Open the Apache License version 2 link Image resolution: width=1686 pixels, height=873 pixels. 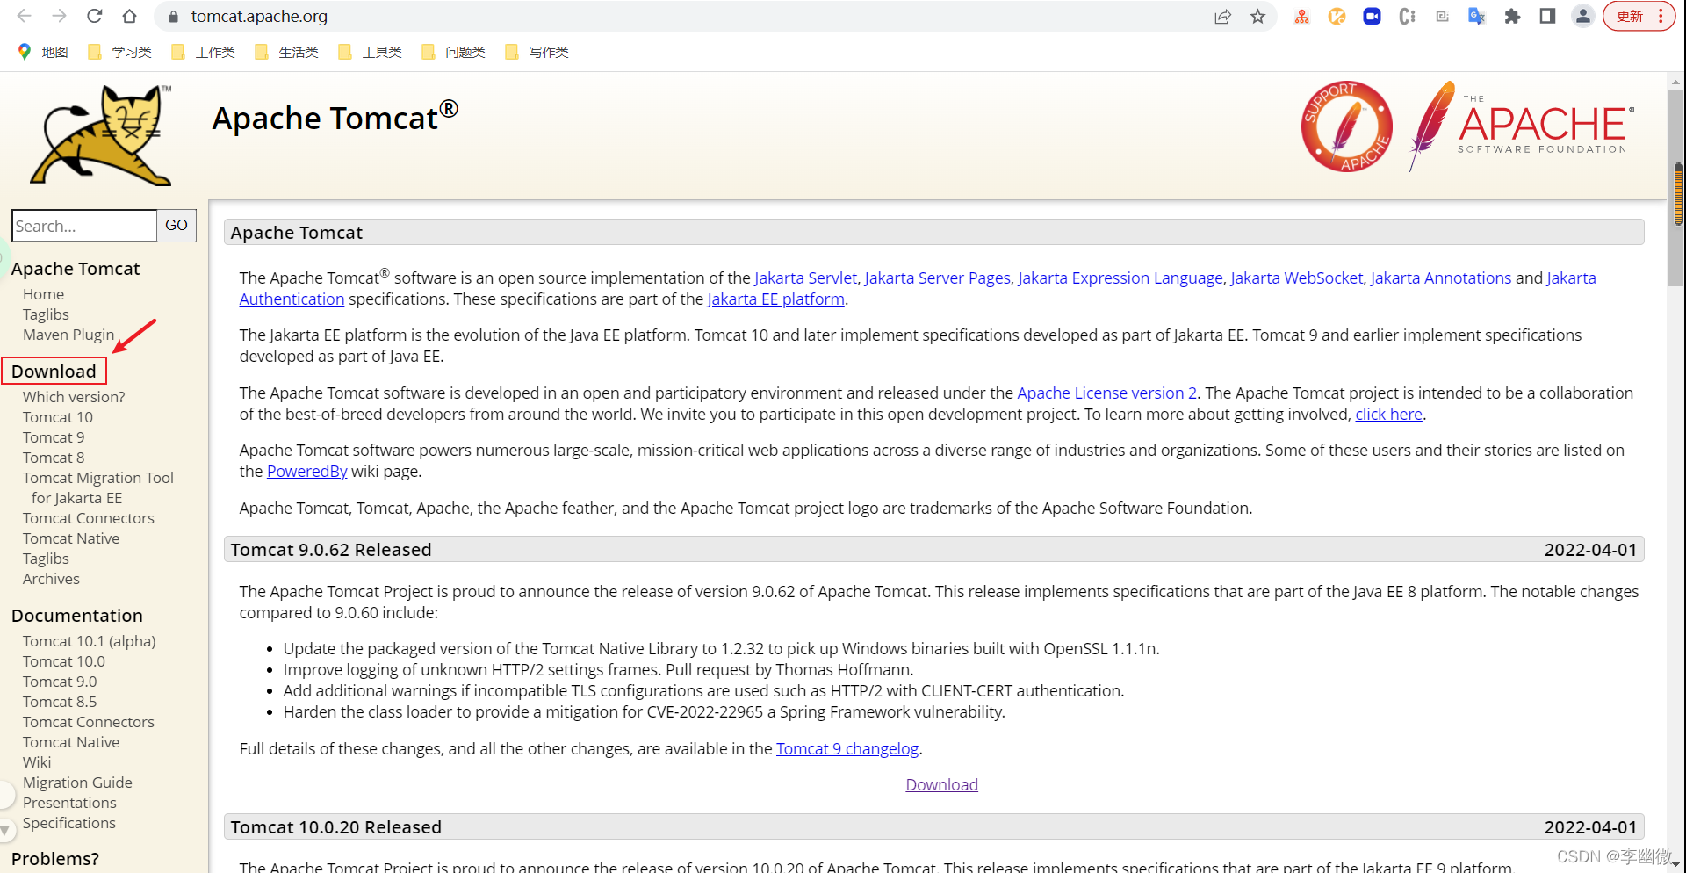pyautogui.click(x=1107, y=393)
